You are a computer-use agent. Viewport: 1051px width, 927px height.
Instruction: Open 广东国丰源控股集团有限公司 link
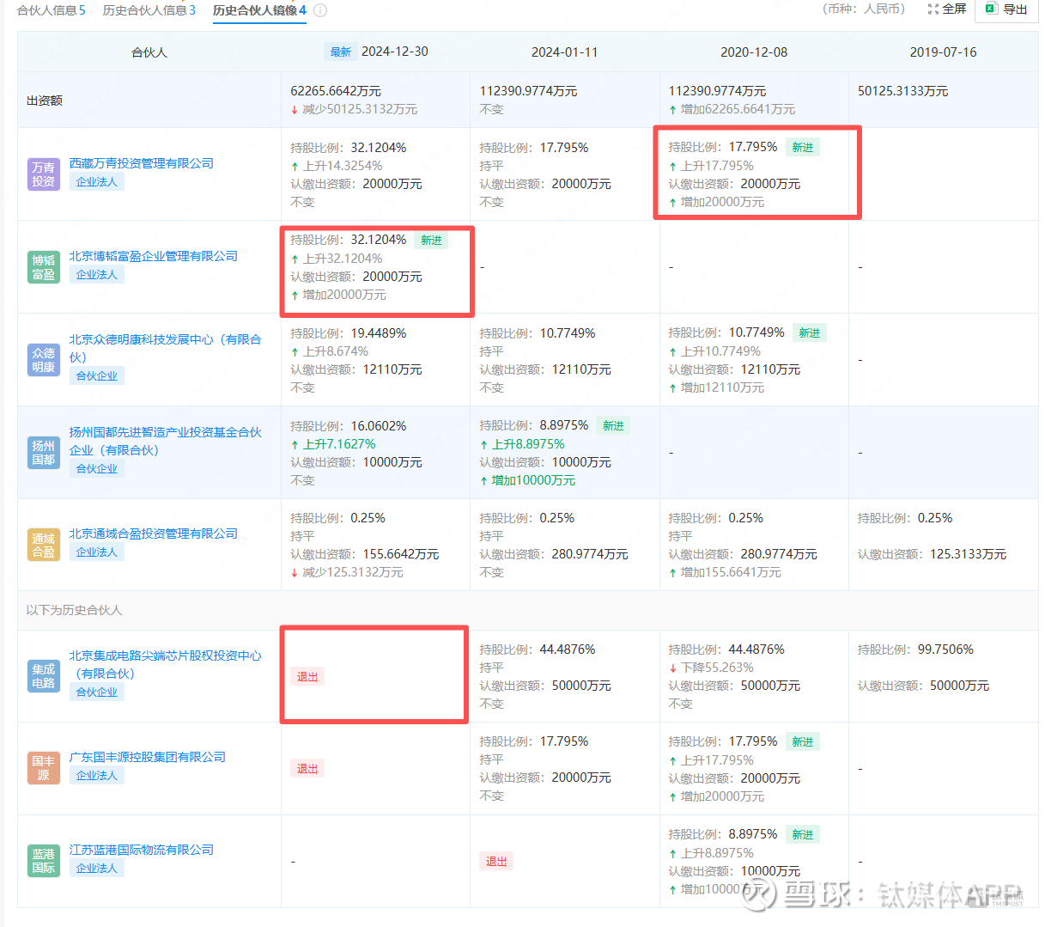(148, 757)
